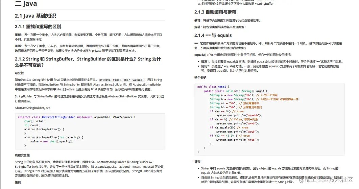Click the '二 Java' chapter title
359x189 pixels.
[x=26, y=3]
